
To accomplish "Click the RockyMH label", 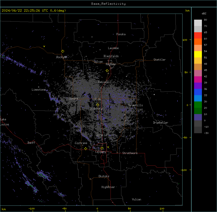I will (x=62, y=57).
